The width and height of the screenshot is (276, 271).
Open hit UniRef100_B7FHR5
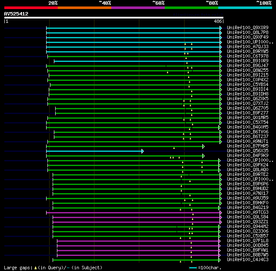[248, 146]
